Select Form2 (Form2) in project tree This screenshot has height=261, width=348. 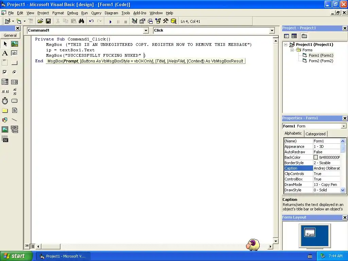click(321, 61)
